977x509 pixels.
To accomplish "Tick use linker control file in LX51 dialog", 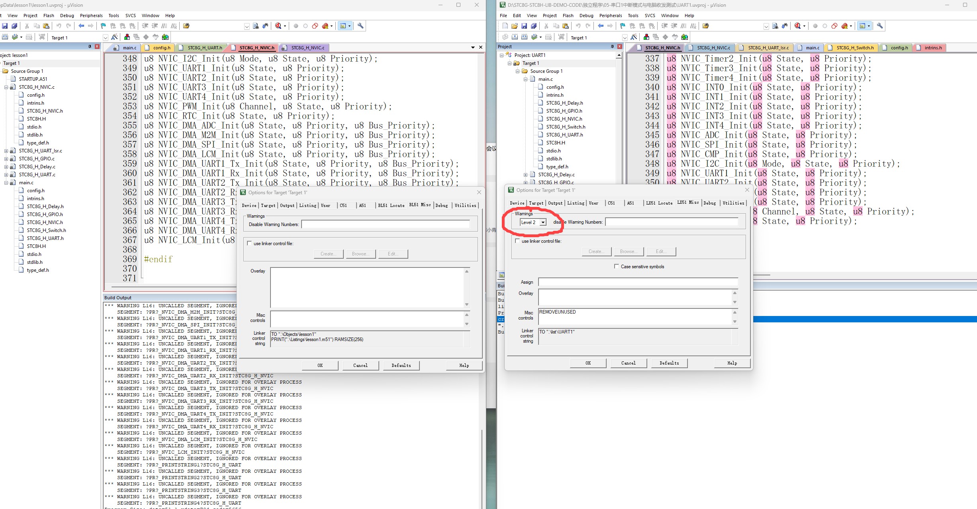I will (517, 241).
